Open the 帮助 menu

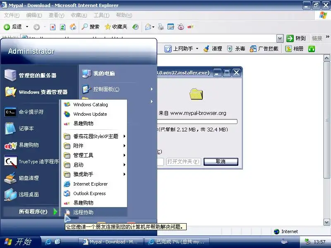pos(124,15)
